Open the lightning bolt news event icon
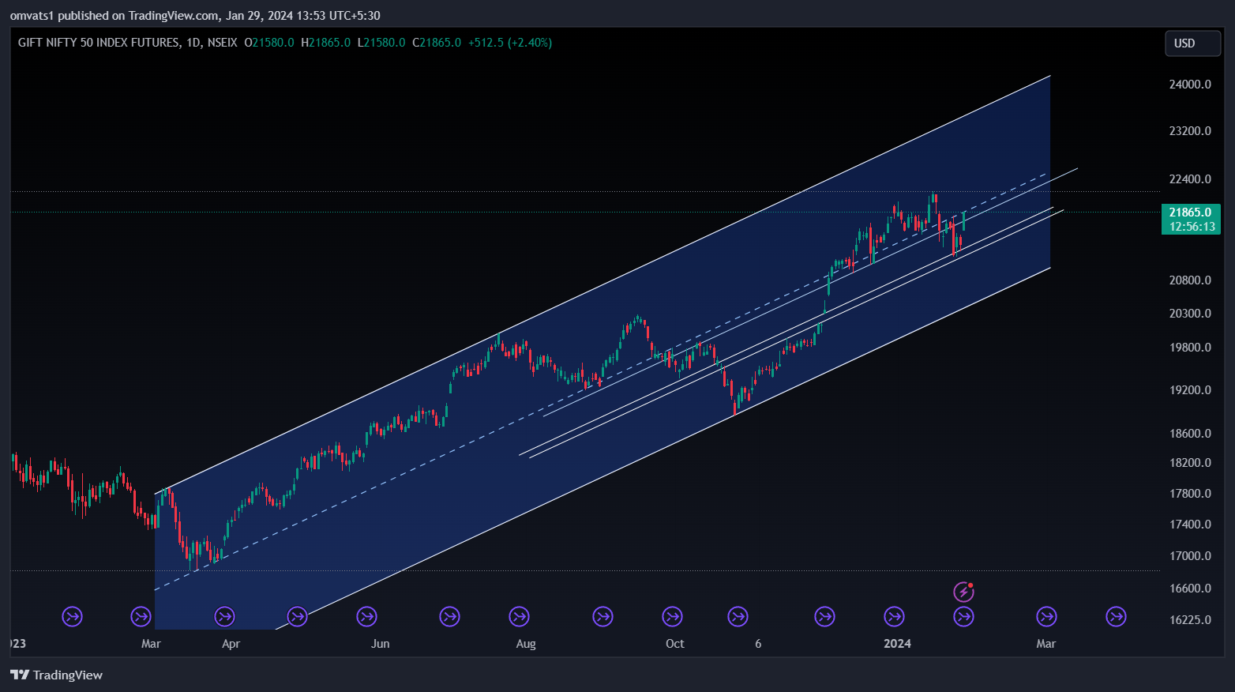The height and width of the screenshot is (692, 1235). click(x=963, y=592)
